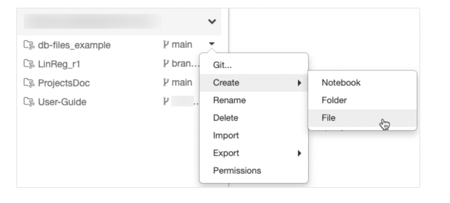Select Import in the context menu

click(226, 135)
